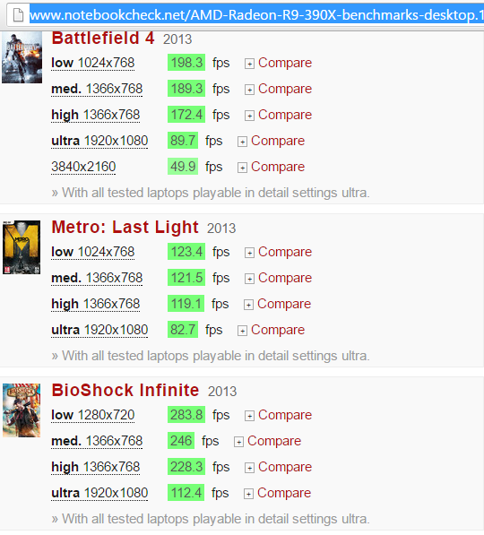Open the Metro: Last Light title link

[125, 227]
